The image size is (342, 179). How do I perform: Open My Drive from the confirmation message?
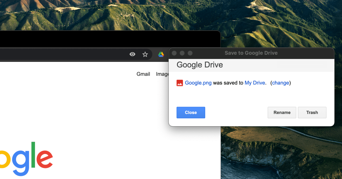tap(255, 83)
